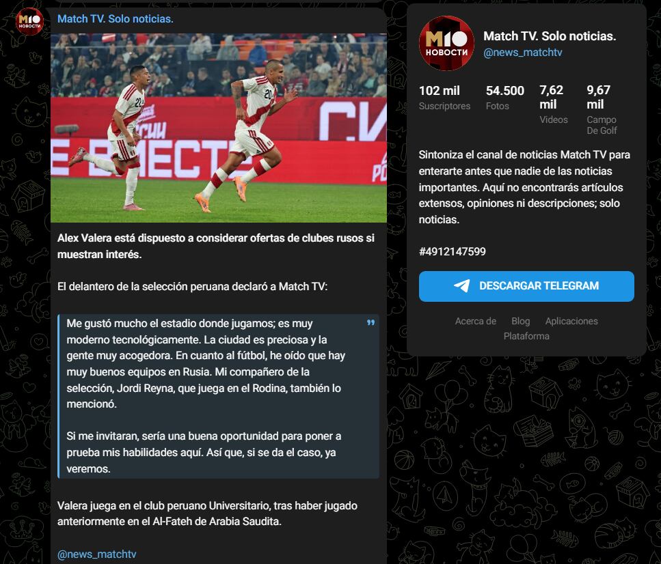This screenshot has height=564, width=661.
Task: Select the 102 mil Suscriptores counter
Action: click(x=444, y=98)
